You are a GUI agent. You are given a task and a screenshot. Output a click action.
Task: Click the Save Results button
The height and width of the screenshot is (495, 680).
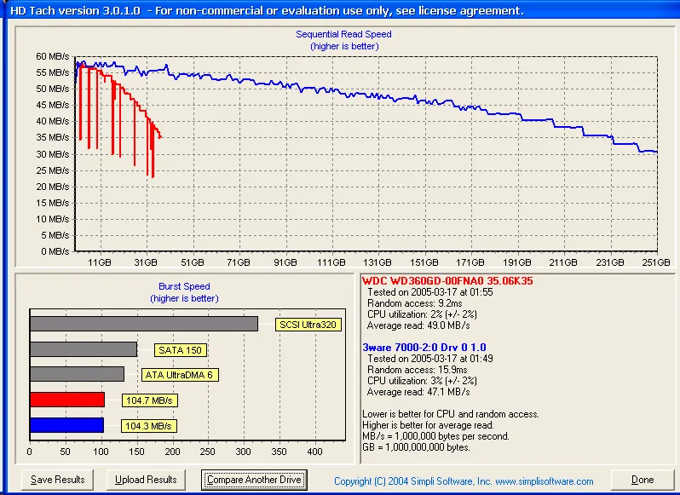(x=58, y=480)
